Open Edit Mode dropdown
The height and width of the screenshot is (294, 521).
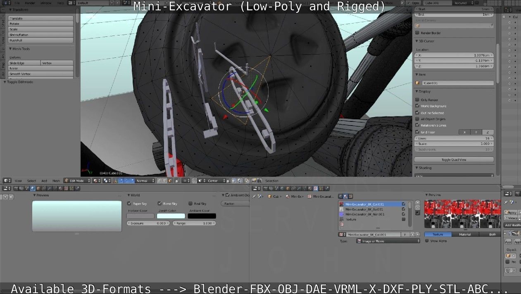coord(77,180)
